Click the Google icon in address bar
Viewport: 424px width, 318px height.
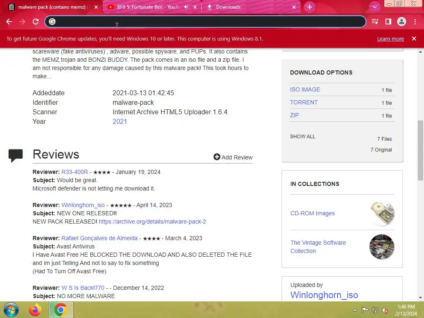click(x=52, y=22)
